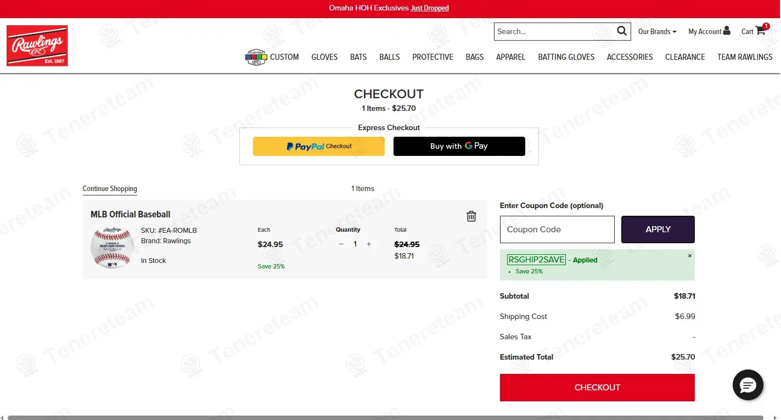Click the search magnifying glass icon
The height and width of the screenshot is (420, 781).
click(x=621, y=31)
